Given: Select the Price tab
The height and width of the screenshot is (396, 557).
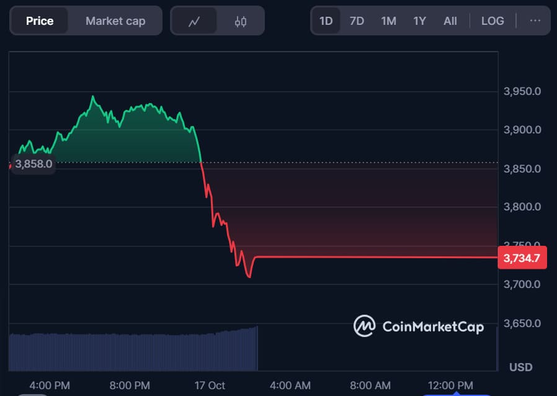Looking at the screenshot, I should click(x=40, y=21).
